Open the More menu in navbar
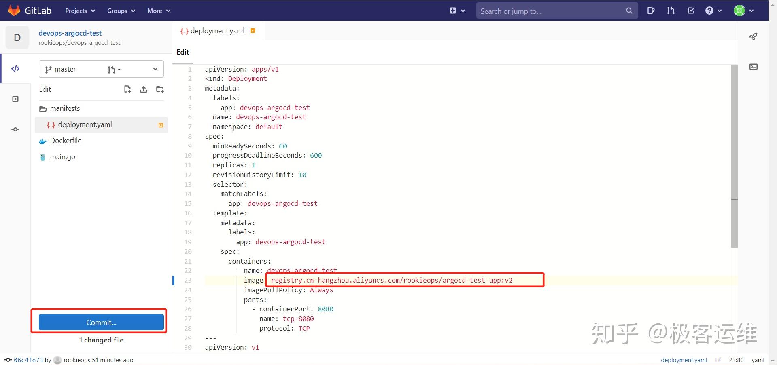This screenshot has width=777, height=365. [159, 11]
